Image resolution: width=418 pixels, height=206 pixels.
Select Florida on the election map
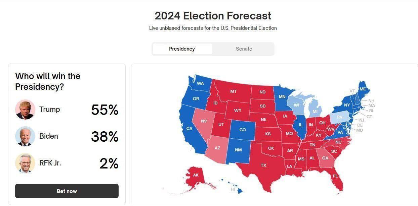335,176
